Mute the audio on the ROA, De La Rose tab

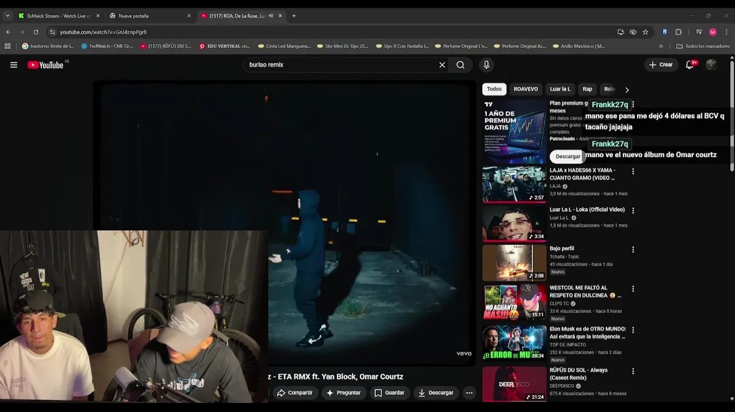click(x=271, y=15)
